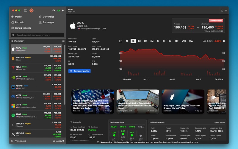The height and width of the screenshot is (149, 238).
Task: Open Why Apple Dipped article
Action: pyautogui.click(x=183, y=101)
